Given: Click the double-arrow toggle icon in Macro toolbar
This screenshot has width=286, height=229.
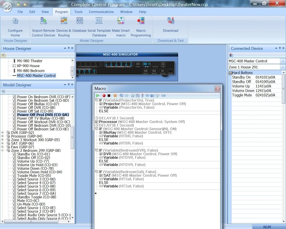Looking at the screenshot, I should tap(127, 96).
